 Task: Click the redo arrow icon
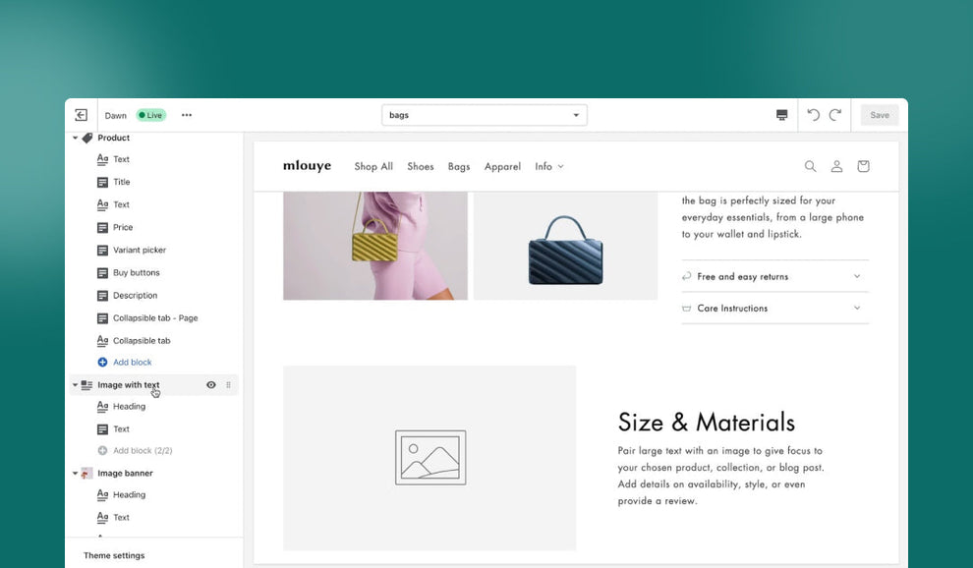(x=837, y=115)
